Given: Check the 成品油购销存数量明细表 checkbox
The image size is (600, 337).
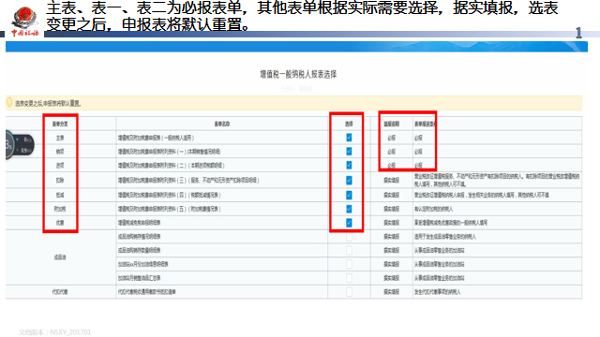Looking at the screenshot, I should [349, 250].
